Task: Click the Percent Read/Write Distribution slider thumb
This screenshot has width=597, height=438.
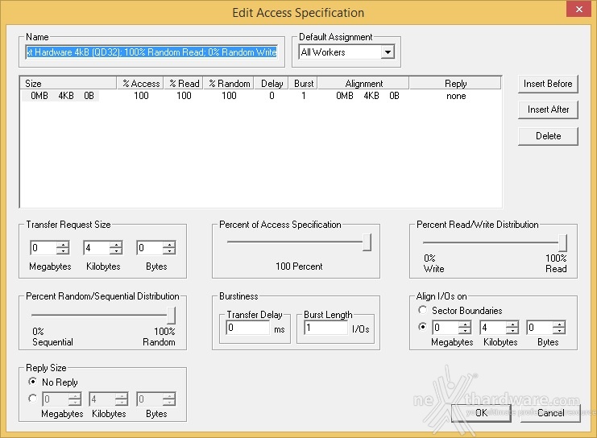Action: click(x=562, y=242)
